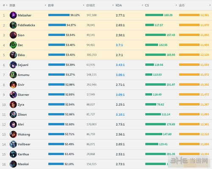This screenshot has height=169, width=212.
Task: Sort by the 金币 gold column header
Action: point(182,6)
